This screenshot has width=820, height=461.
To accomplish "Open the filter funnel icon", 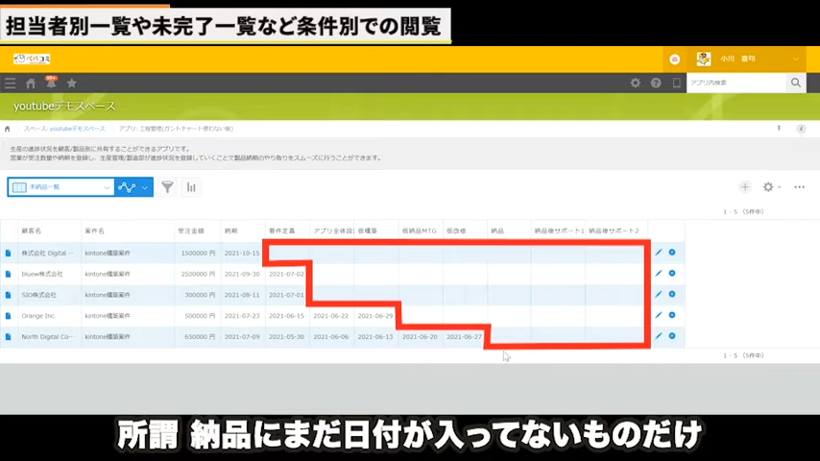I will pos(167,187).
